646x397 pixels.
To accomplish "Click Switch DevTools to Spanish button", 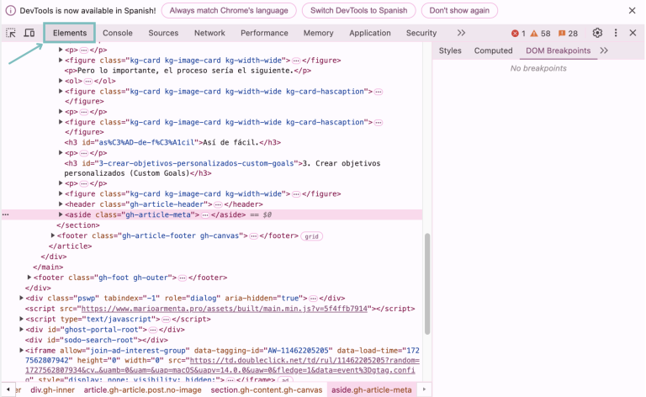I will (x=358, y=11).
